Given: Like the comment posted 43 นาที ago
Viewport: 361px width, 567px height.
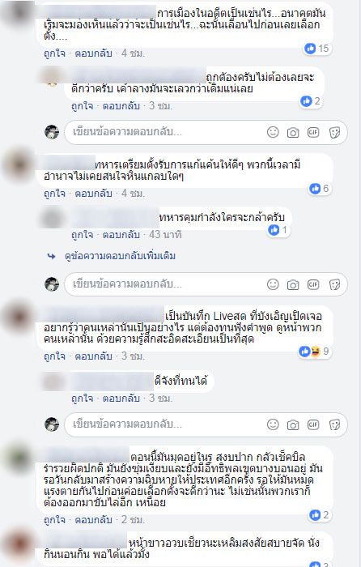Looking at the screenshot, I should [x=82, y=235].
